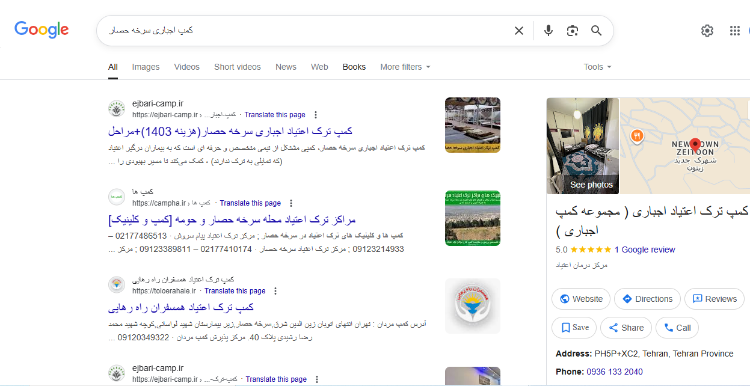Open the first result title containing (1403)
The image size is (750, 386).
coord(230,131)
